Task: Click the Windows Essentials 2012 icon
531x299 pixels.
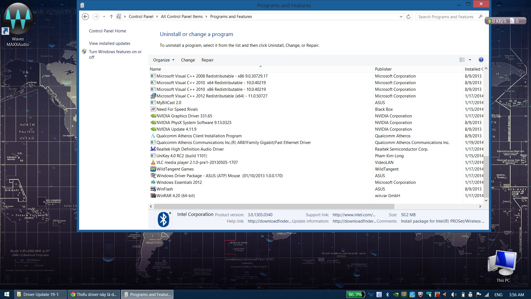Action: (x=153, y=182)
